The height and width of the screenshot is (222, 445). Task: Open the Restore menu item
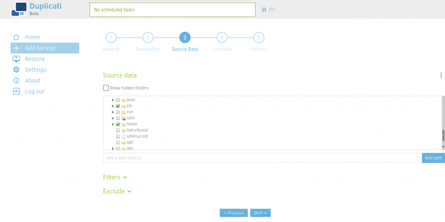tap(35, 59)
